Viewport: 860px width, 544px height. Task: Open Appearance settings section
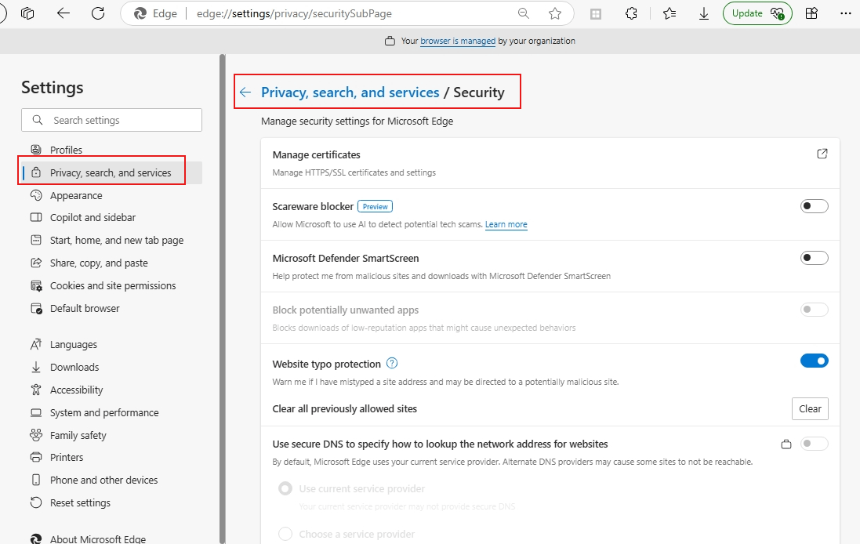pyautogui.click(x=112, y=195)
